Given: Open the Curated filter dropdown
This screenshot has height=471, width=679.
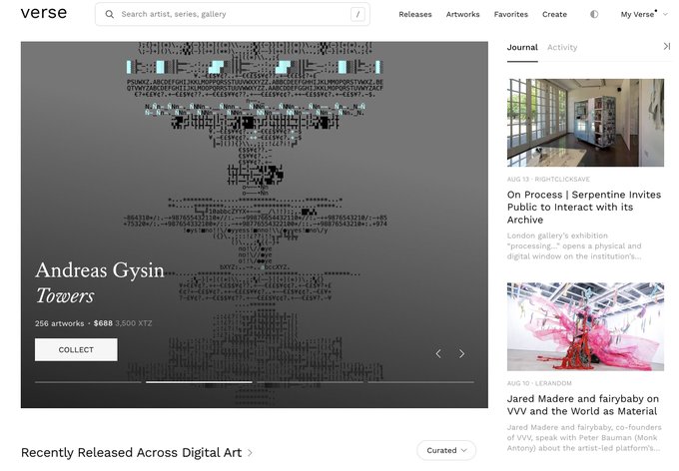Looking at the screenshot, I should [x=446, y=450].
